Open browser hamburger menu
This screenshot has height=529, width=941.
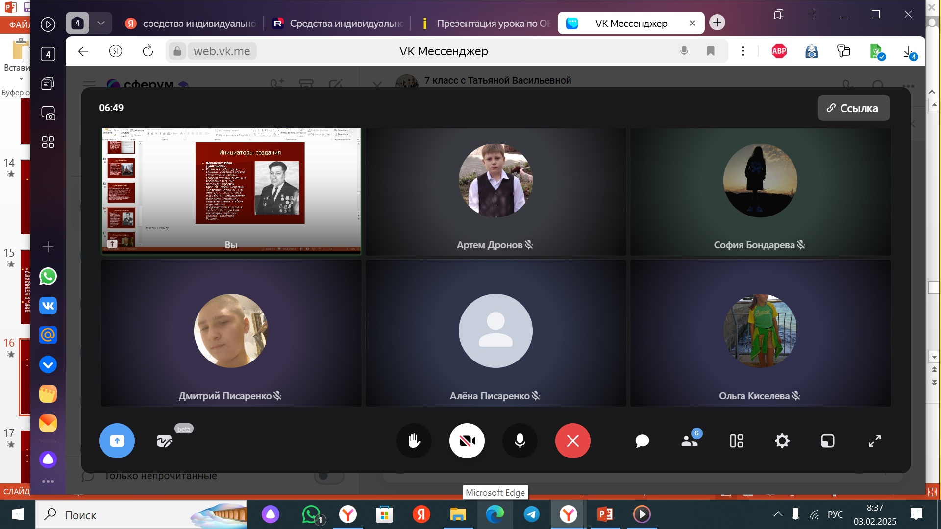(811, 14)
